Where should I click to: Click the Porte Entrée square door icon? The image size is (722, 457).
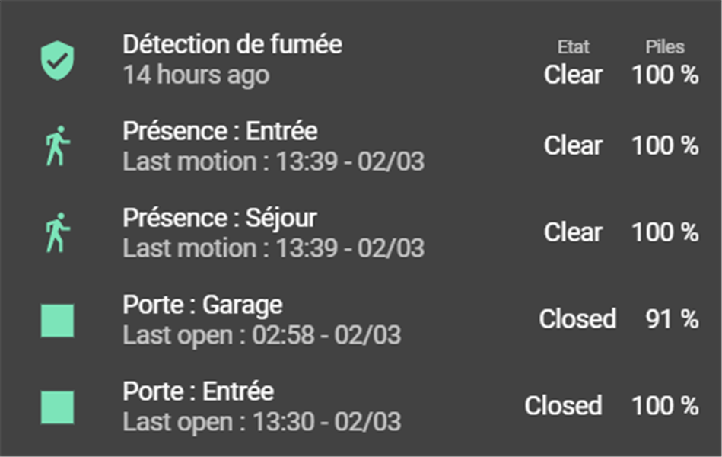(57, 407)
